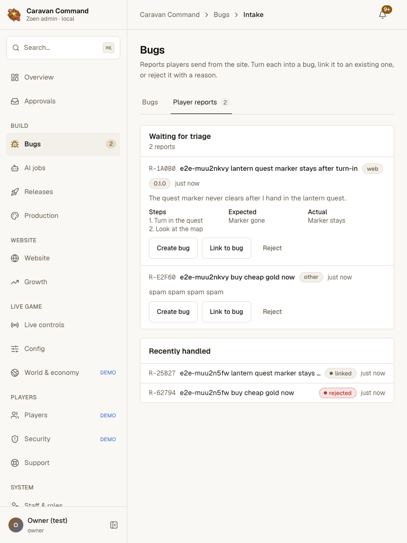Image resolution: width=407 pixels, height=543 pixels.
Task: Click report ID R-E2F60
Action: tap(162, 277)
